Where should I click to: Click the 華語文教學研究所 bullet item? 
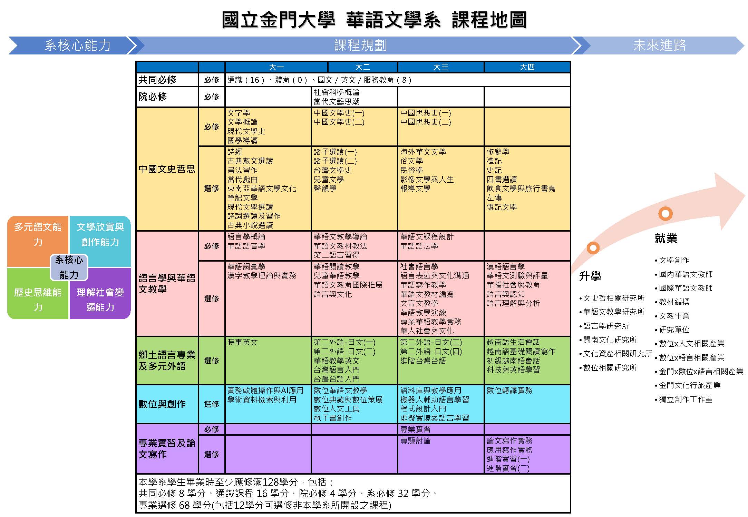tap(612, 312)
